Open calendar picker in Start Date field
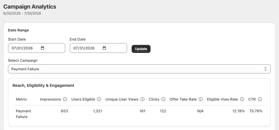The image size is (279, 130). pyautogui.click(x=43, y=48)
